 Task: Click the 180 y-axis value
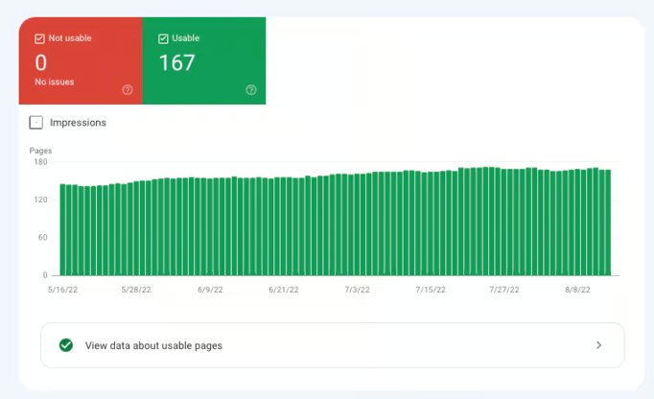tap(40, 162)
